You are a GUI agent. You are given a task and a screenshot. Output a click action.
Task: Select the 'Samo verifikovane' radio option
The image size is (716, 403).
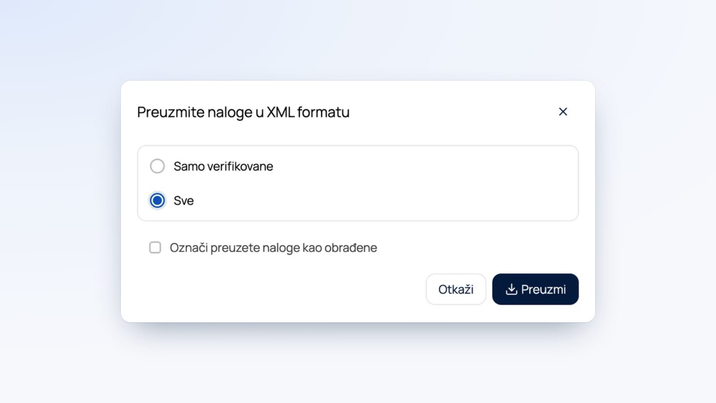157,166
